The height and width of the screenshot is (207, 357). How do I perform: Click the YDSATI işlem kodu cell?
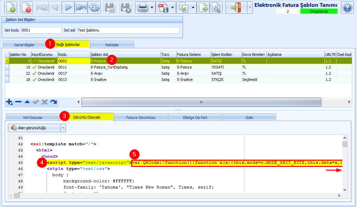click(226, 67)
